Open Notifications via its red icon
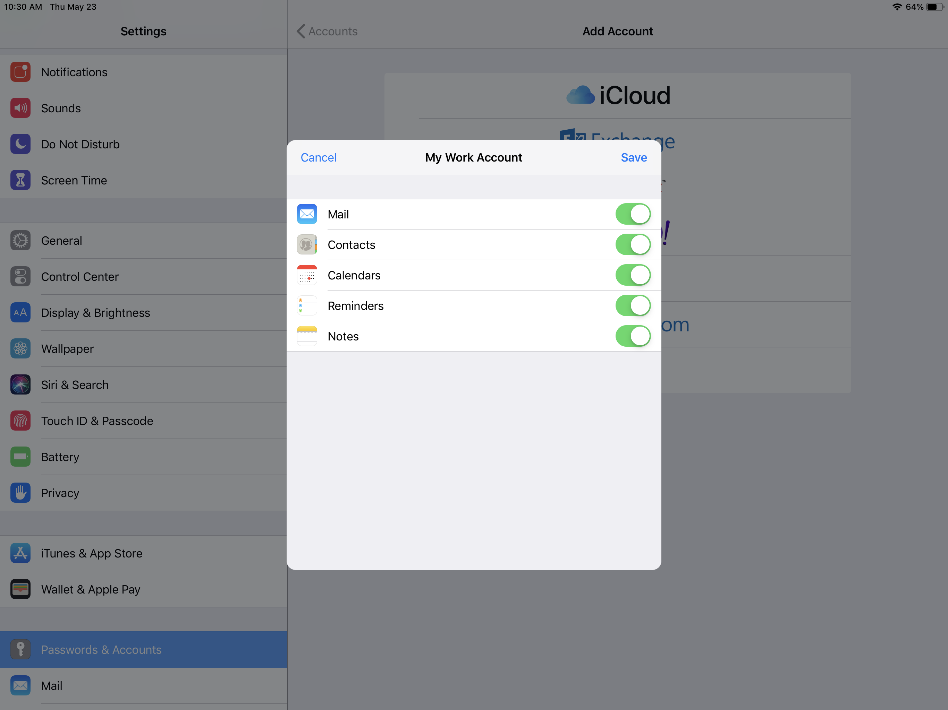948x710 pixels. pos(20,72)
